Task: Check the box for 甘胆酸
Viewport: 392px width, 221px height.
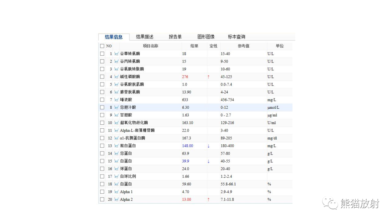Action: coord(102,115)
